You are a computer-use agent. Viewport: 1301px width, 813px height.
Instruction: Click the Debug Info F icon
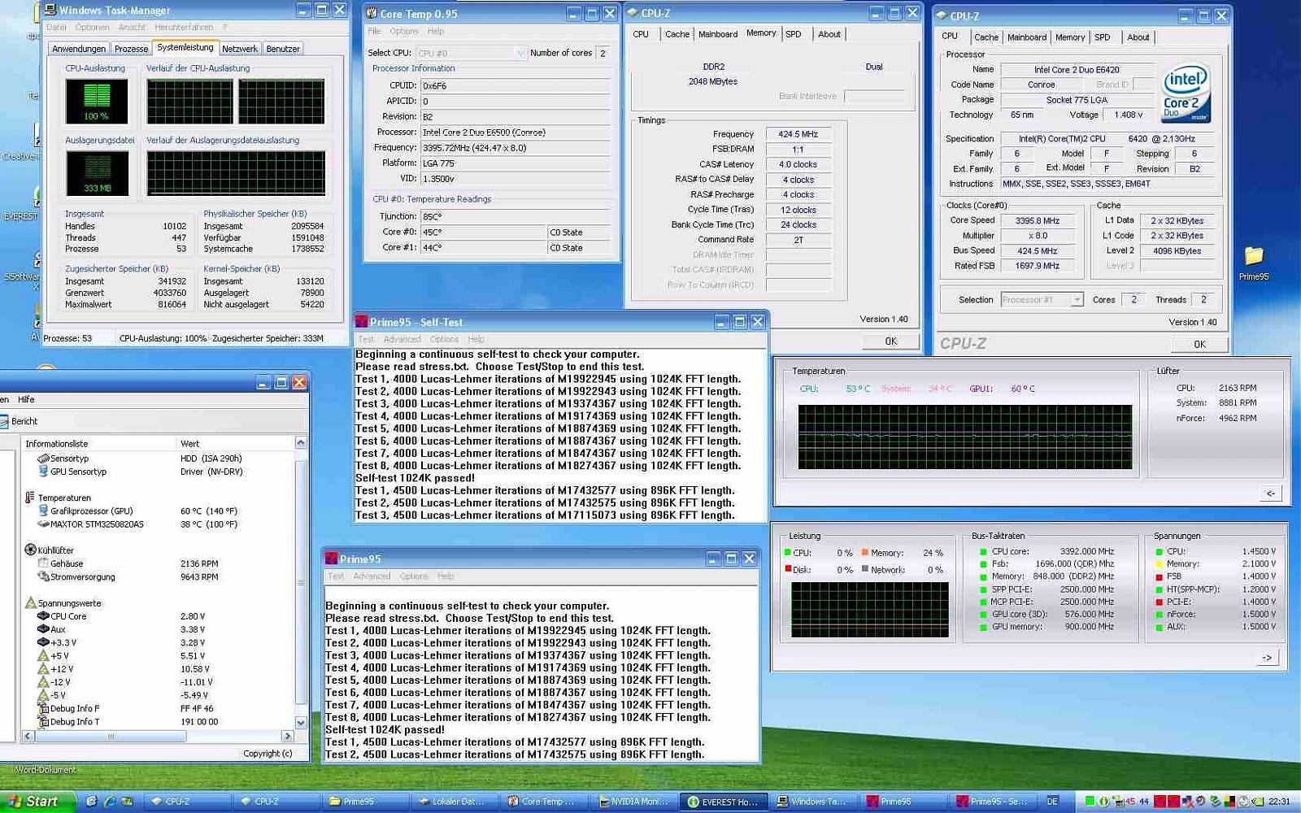click(43, 708)
